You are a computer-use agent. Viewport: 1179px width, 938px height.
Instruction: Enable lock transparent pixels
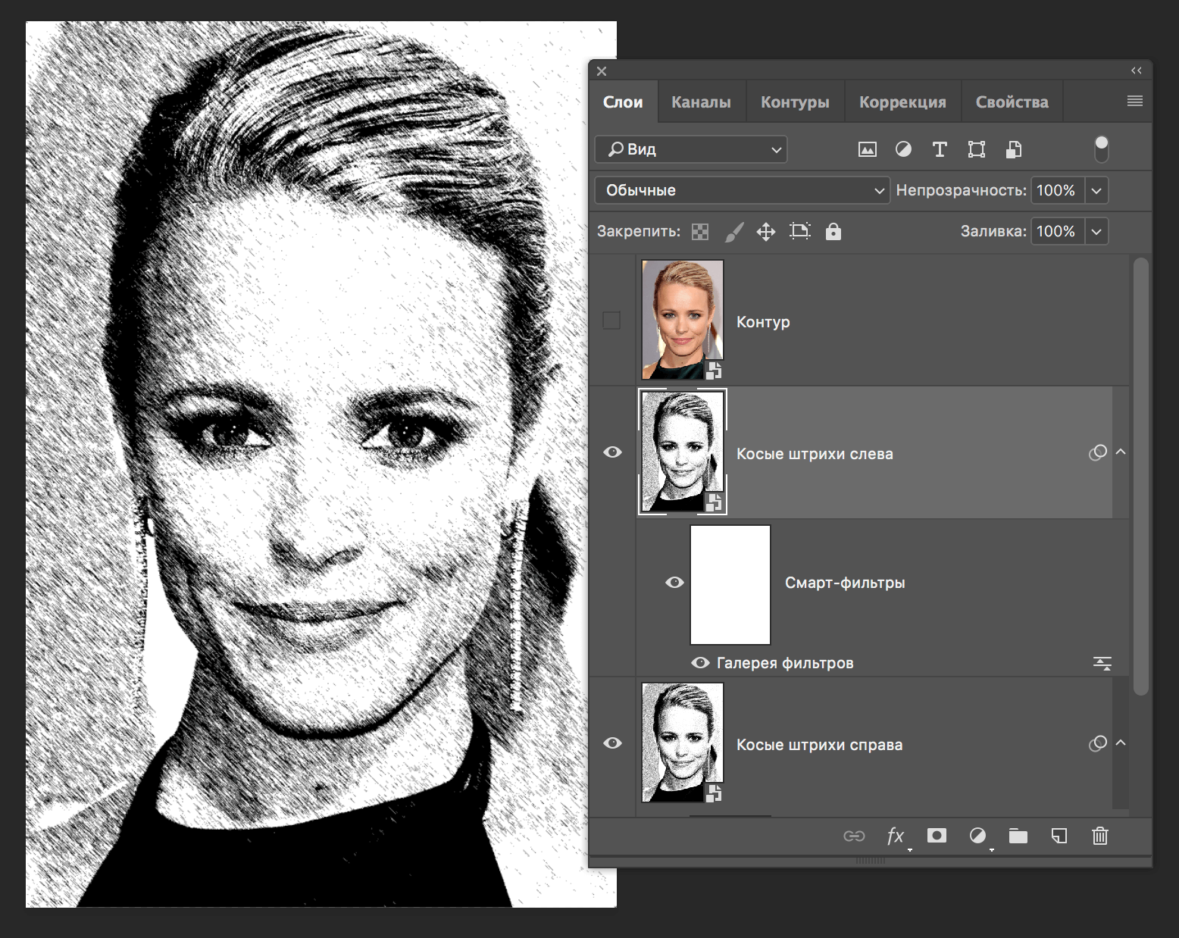click(699, 231)
